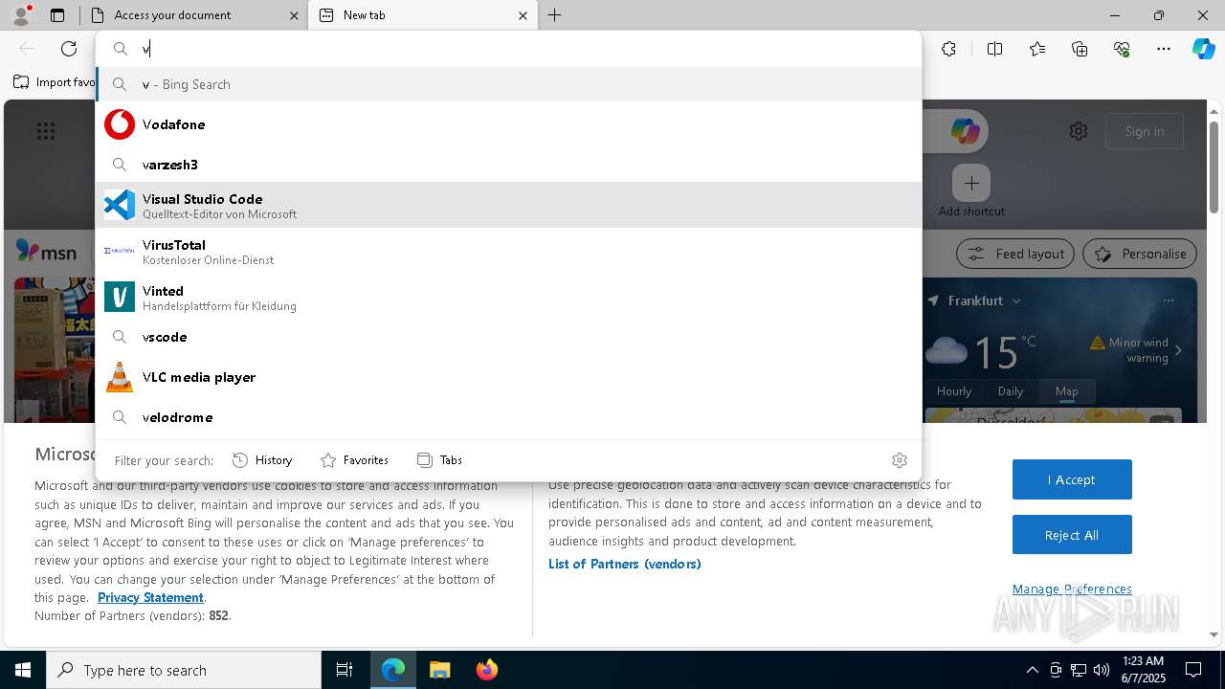Image resolution: width=1225 pixels, height=689 pixels.
Task: Refresh the page
Action: 69,49
